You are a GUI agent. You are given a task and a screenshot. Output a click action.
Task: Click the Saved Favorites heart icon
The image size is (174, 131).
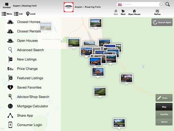pos(10,87)
